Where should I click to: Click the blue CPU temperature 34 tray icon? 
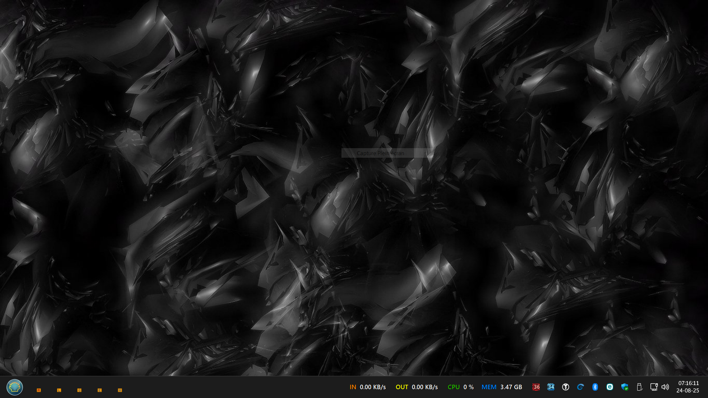pos(551,387)
